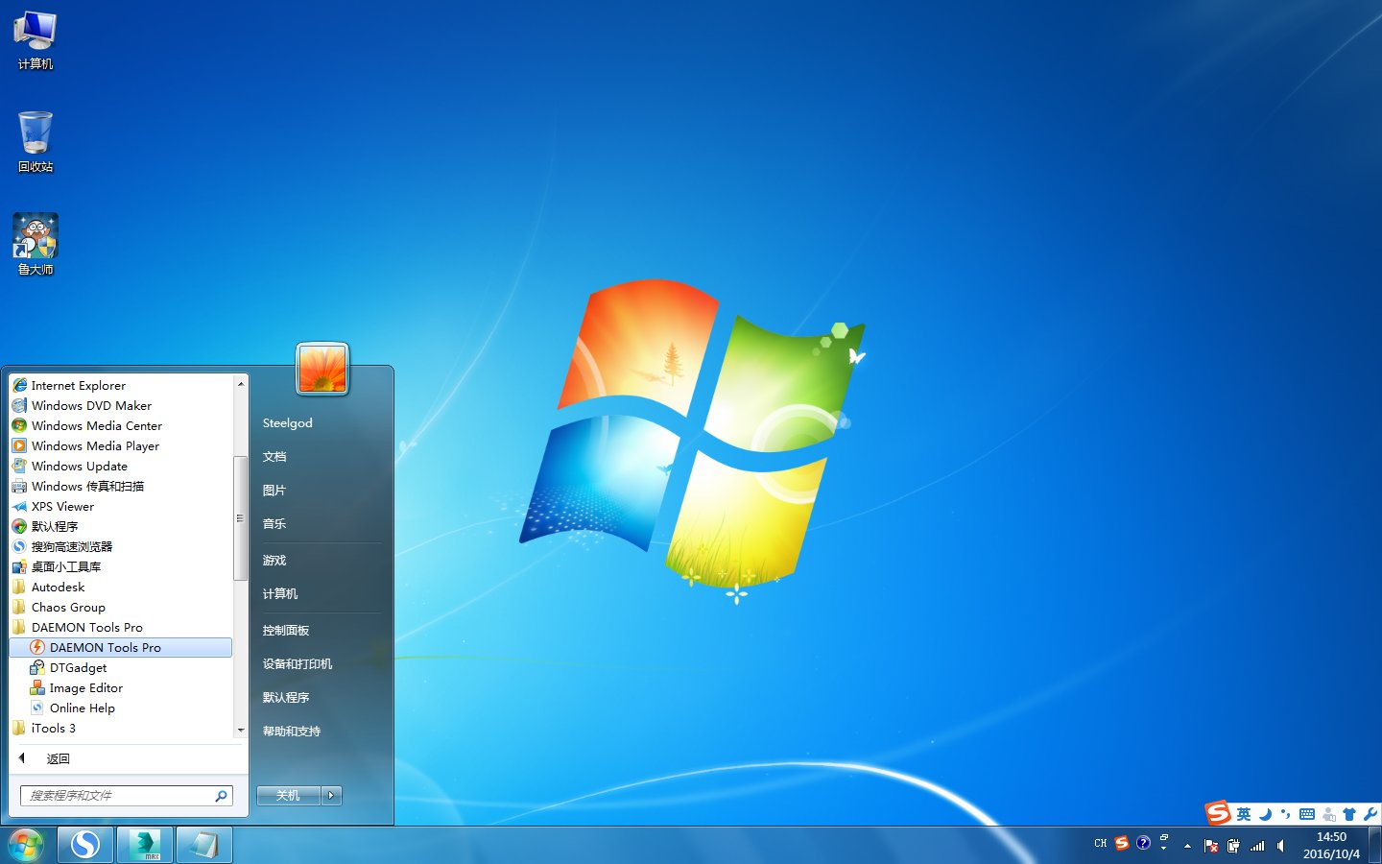Screen dimensions: 1382x864
Task: Expand the iTools 3 folder
Action: click(x=53, y=728)
